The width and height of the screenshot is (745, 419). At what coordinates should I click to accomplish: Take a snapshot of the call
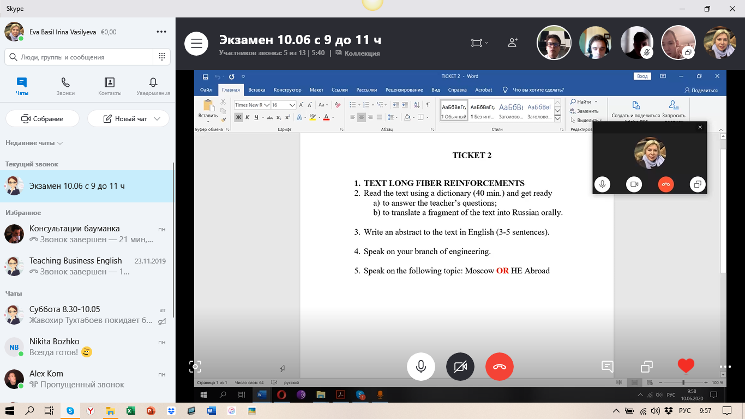195,367
